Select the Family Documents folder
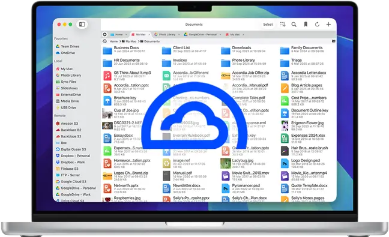Viewport: 389px width, 237px height. [302, 50]
